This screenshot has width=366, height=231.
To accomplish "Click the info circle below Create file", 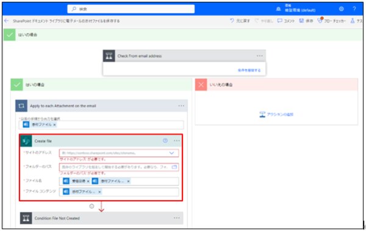I will pyautogui.click(x=91, y=206).
